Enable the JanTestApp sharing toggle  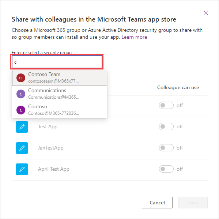click(166, 148)
